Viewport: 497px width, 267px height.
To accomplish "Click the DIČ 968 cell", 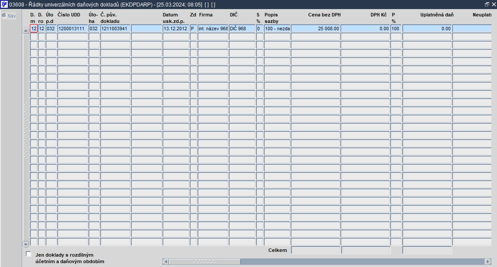I will tap(242, 29).
